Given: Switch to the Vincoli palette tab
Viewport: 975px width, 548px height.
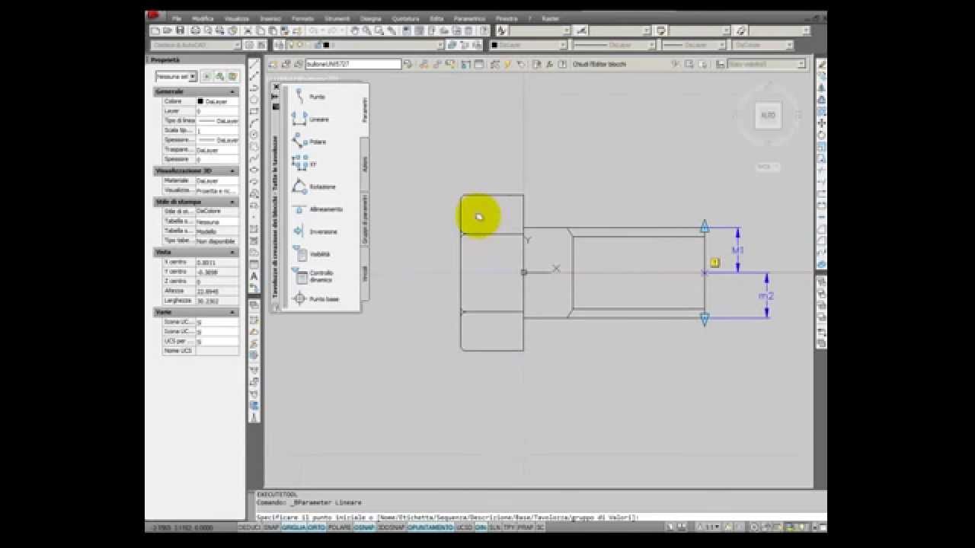Looking at the screenshot, I should (365, 273).
